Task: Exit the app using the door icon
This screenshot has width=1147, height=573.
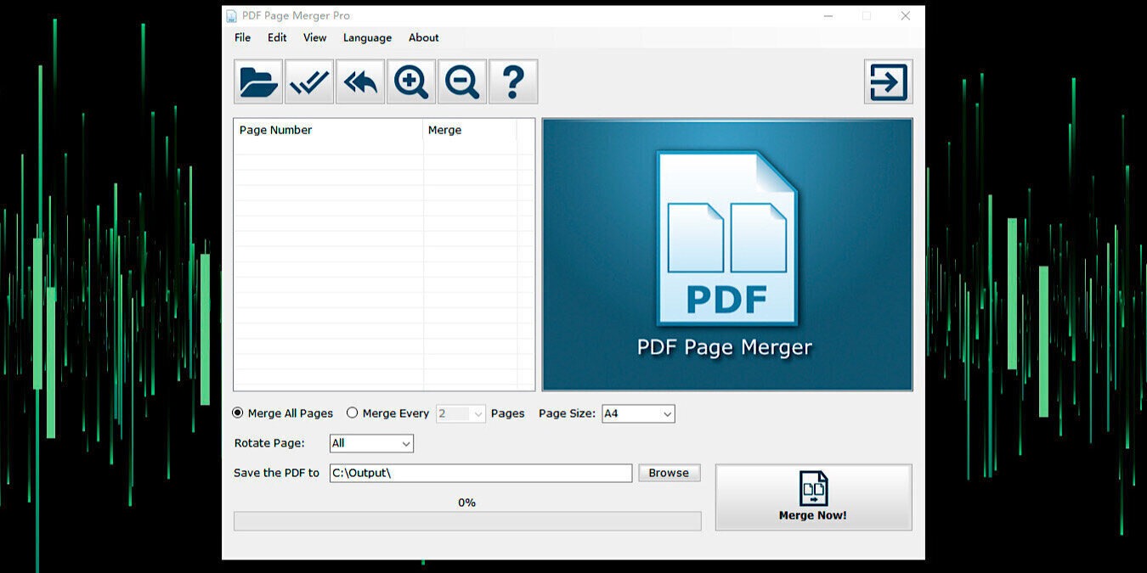Action: pos(888,81)
